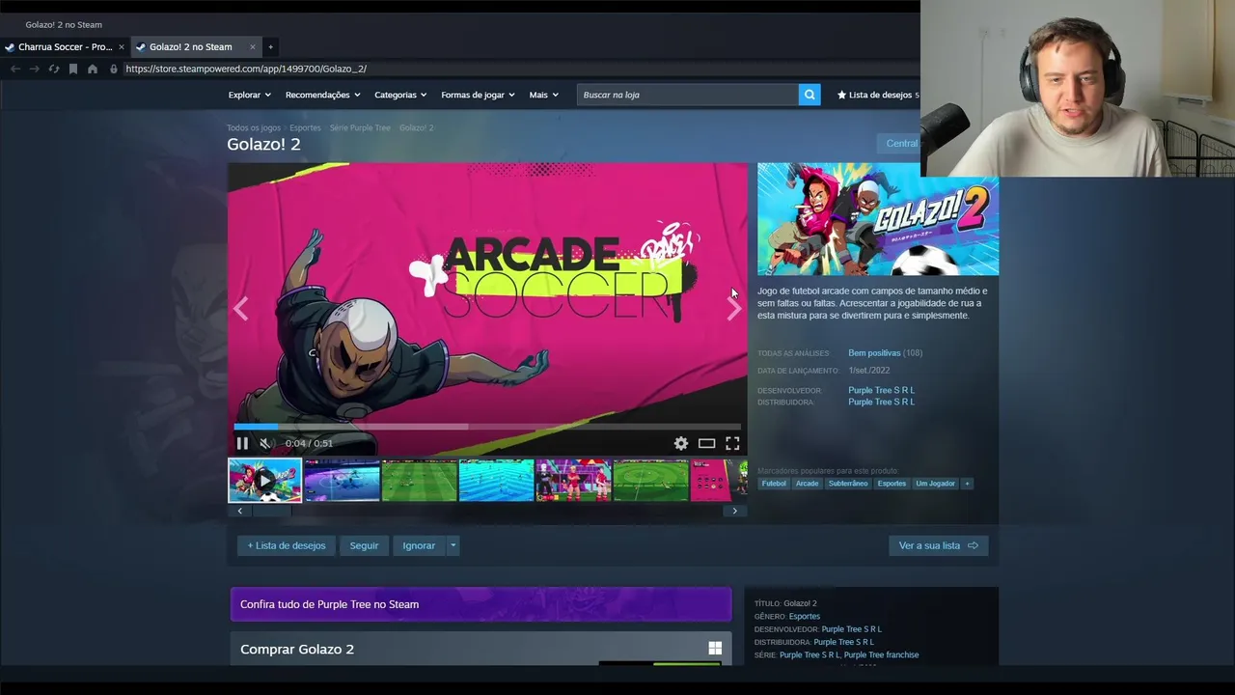This screenshot has width=1235, height=695.
Task: Select the Um Jogador tag
Action: (935, 483)
